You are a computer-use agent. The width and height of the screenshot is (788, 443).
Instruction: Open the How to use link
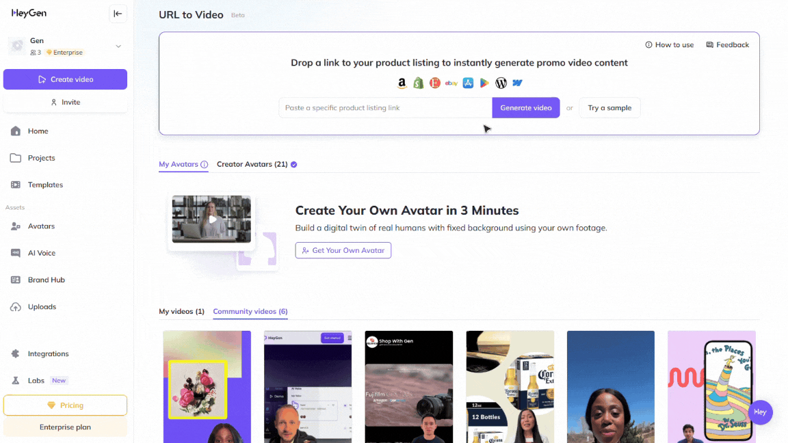pyautogui.click(x=669, y=45)
